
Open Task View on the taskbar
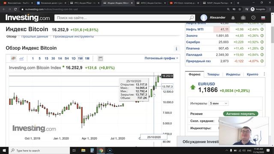[x=74, y=150]
